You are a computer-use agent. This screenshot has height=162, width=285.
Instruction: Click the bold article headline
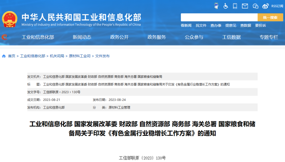pos(142,129)
